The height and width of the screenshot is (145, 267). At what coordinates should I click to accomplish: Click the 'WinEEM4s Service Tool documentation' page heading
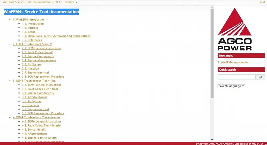click(x=41, y=12)
